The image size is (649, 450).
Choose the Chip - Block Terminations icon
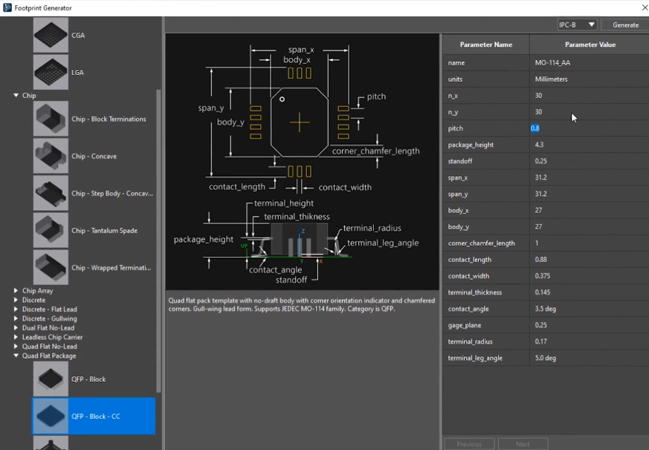click(x=51, y=119)
